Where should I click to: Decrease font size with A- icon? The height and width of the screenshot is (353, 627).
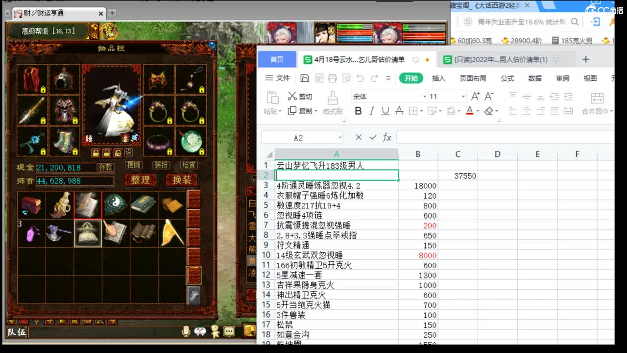(489, 96)
